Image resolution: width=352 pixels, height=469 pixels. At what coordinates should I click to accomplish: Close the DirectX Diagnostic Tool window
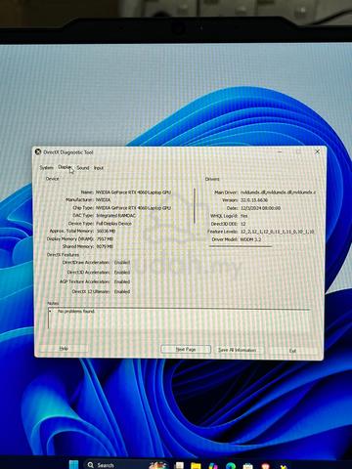tap(317, 151)
